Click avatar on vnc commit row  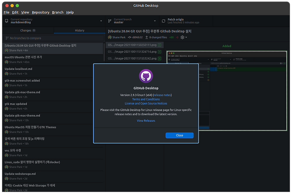(7, 155)
